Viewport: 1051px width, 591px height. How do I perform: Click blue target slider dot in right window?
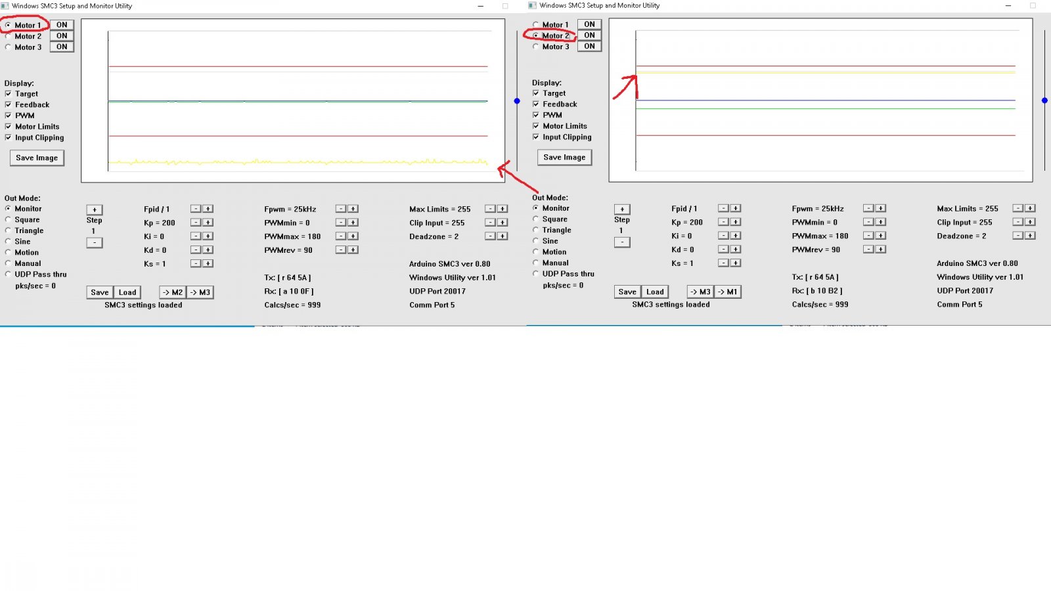pyautogui.click(x=1044, y=100)
